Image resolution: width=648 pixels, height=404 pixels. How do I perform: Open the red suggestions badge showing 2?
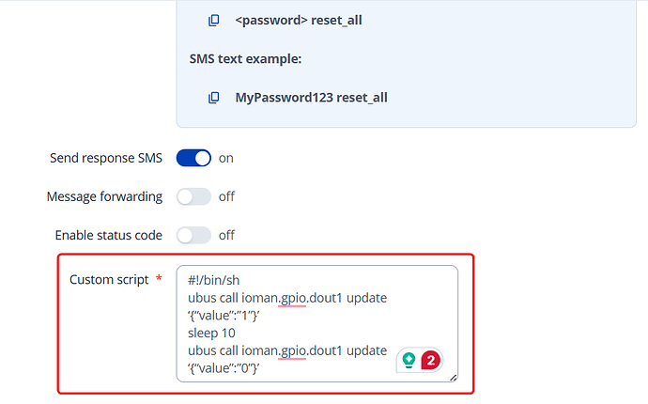pyautogui.click(x=431, y=359)
